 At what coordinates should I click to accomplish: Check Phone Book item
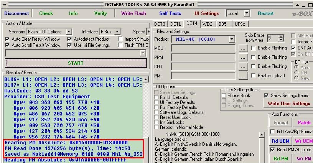coord(224,95)
